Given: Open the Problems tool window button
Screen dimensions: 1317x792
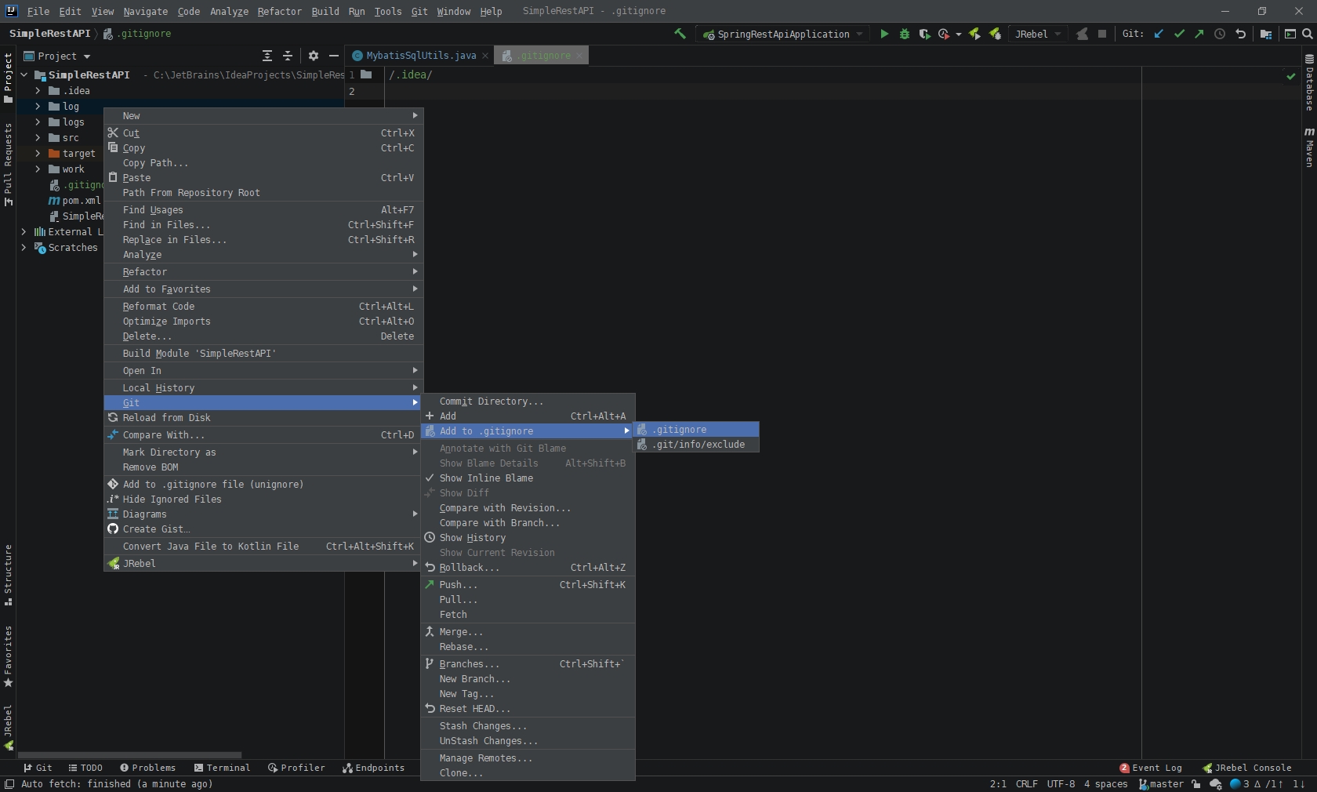Looking at the screenshot, I should (x=147, y=768).
